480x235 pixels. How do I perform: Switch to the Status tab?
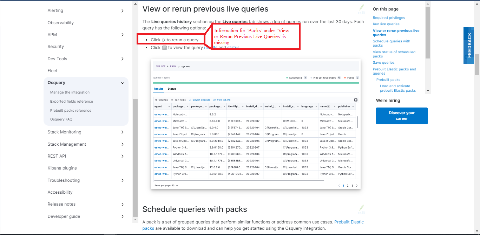(171, 89)
